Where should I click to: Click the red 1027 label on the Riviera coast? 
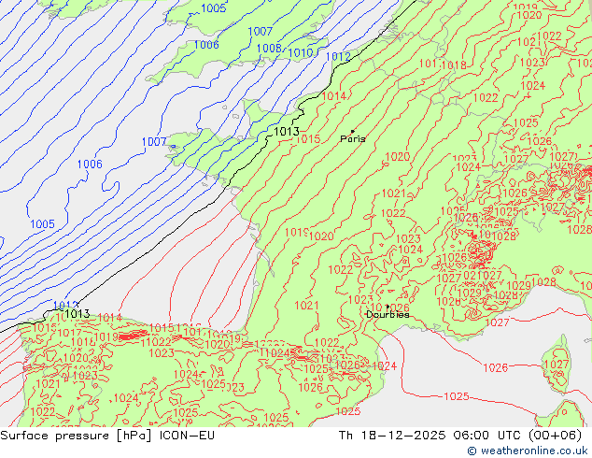coord(498,322)
